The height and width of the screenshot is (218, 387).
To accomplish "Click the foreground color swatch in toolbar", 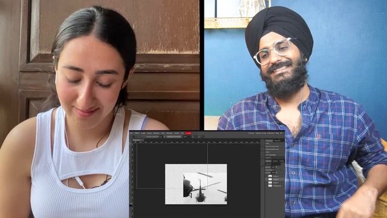I will click(x=131, y=205).
